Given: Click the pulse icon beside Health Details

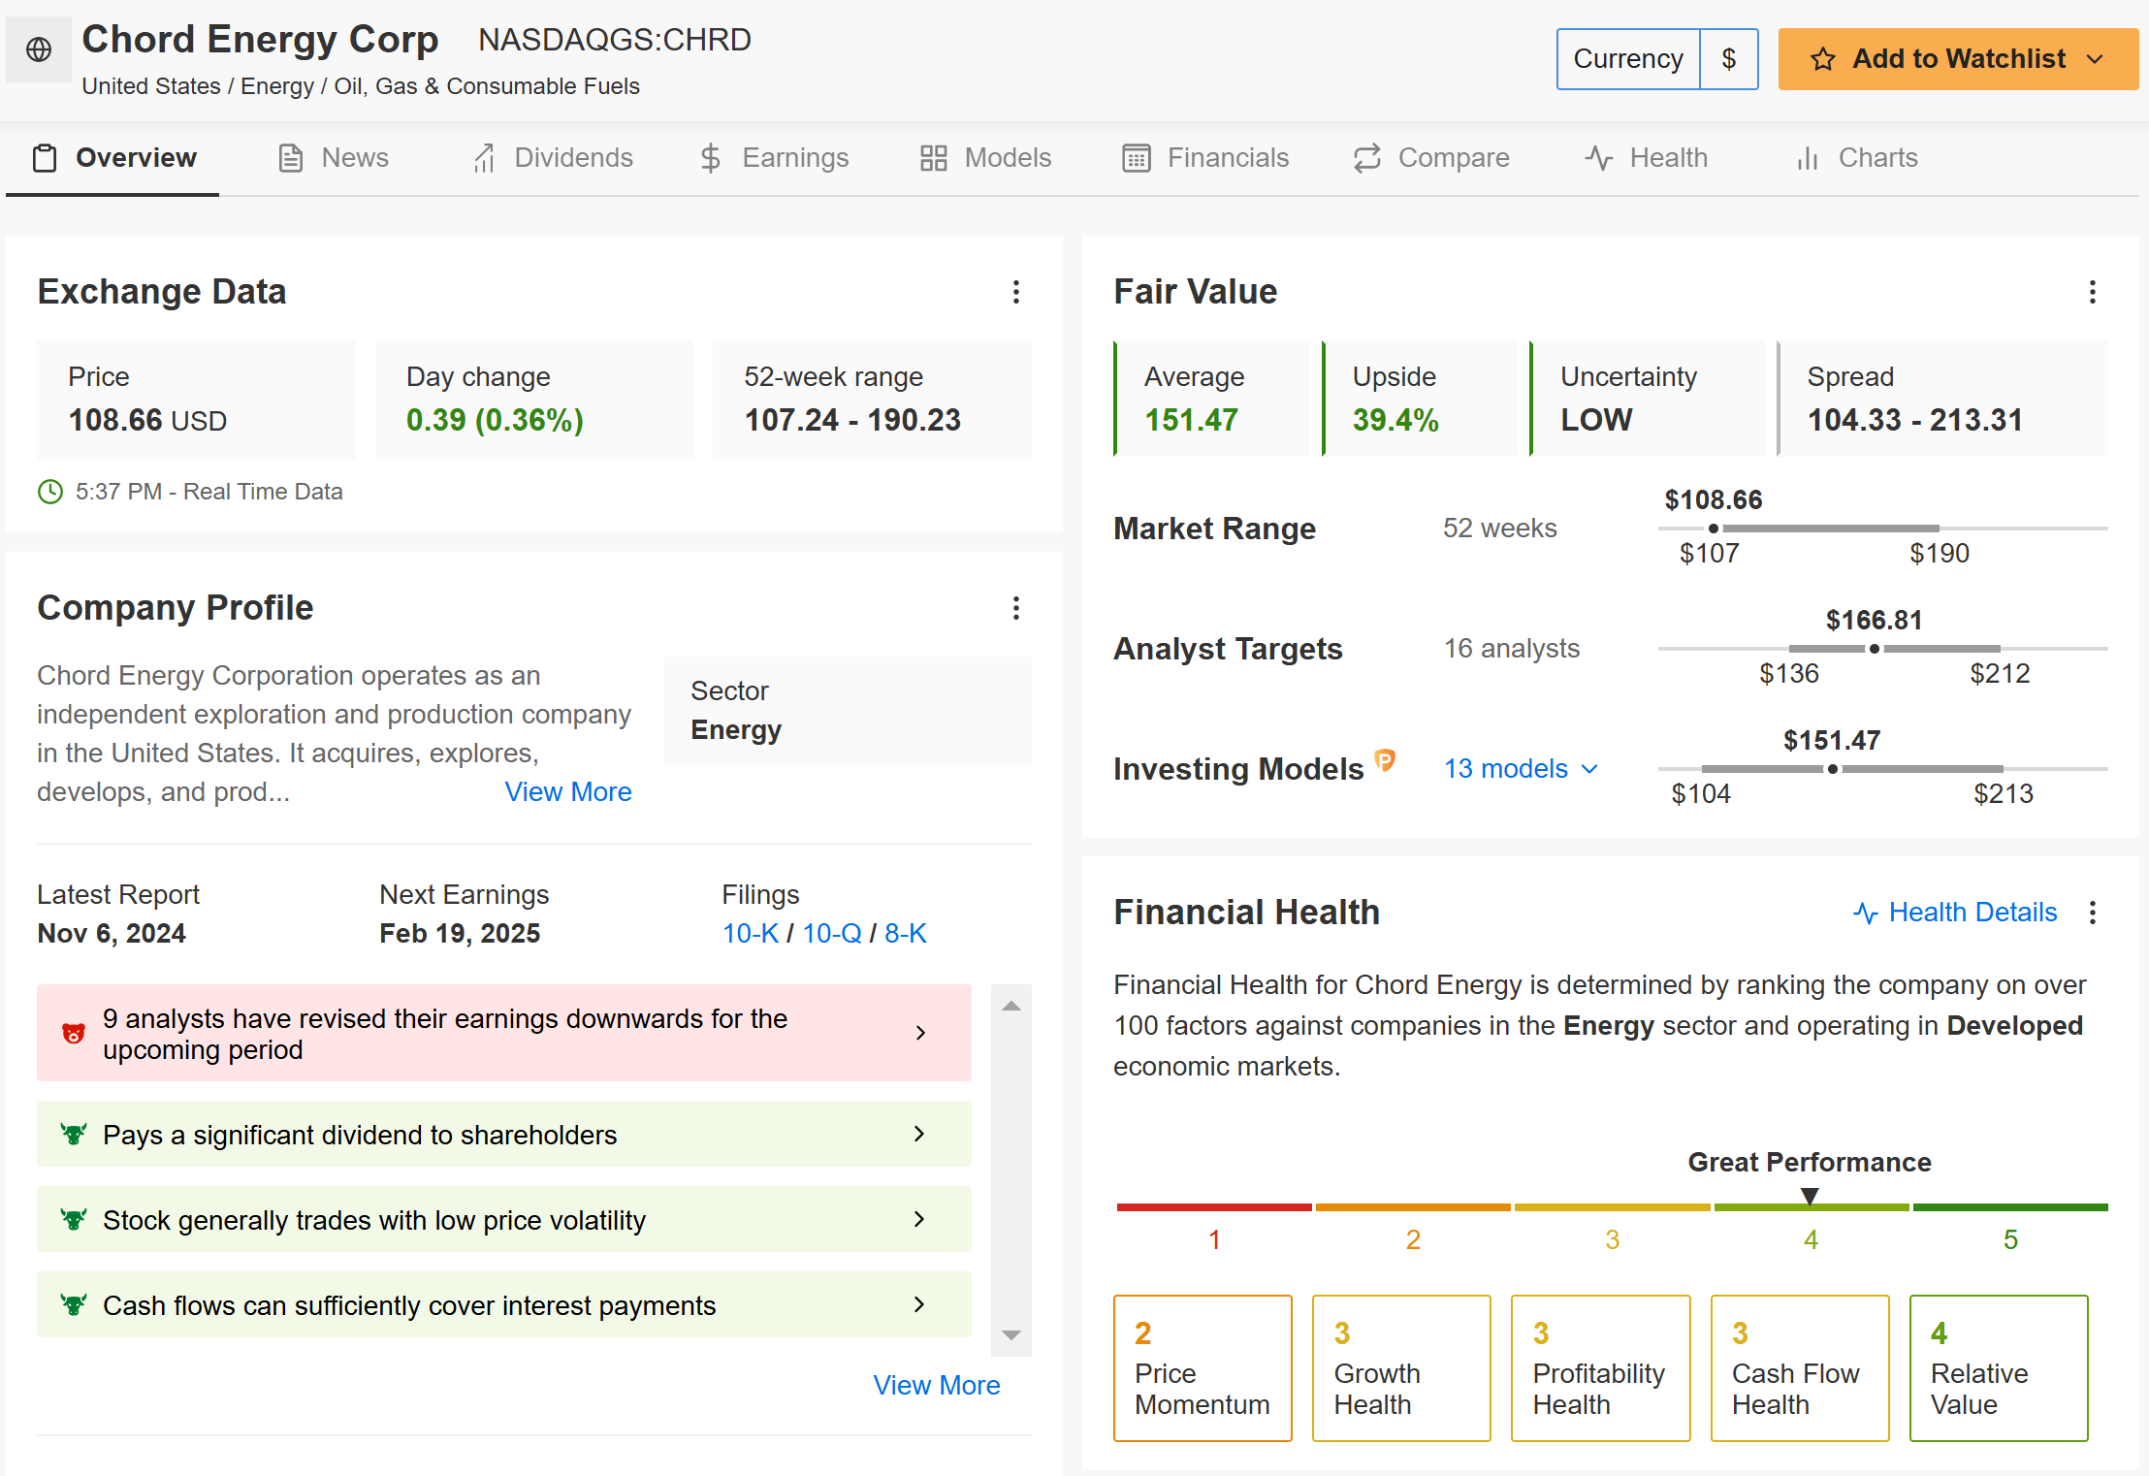Looking at the screenshot, I should coord(1865,913).
